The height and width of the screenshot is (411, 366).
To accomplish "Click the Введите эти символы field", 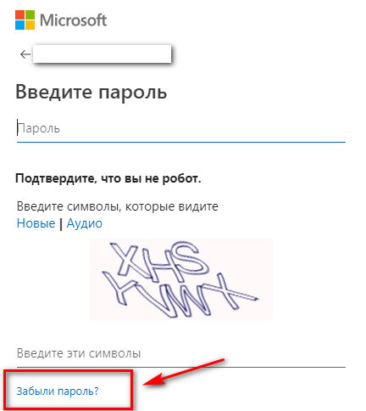I will [x=181, y=353].
